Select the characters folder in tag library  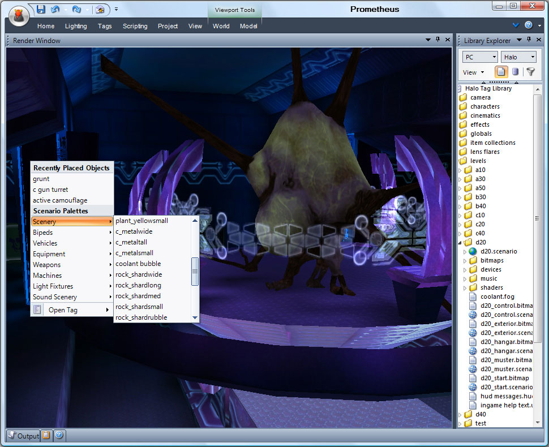coord(485,106)
